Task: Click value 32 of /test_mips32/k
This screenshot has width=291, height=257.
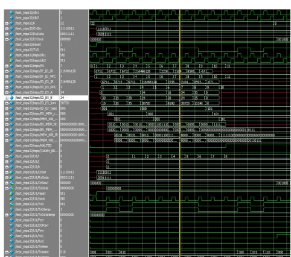Action: tap(62, 24)
